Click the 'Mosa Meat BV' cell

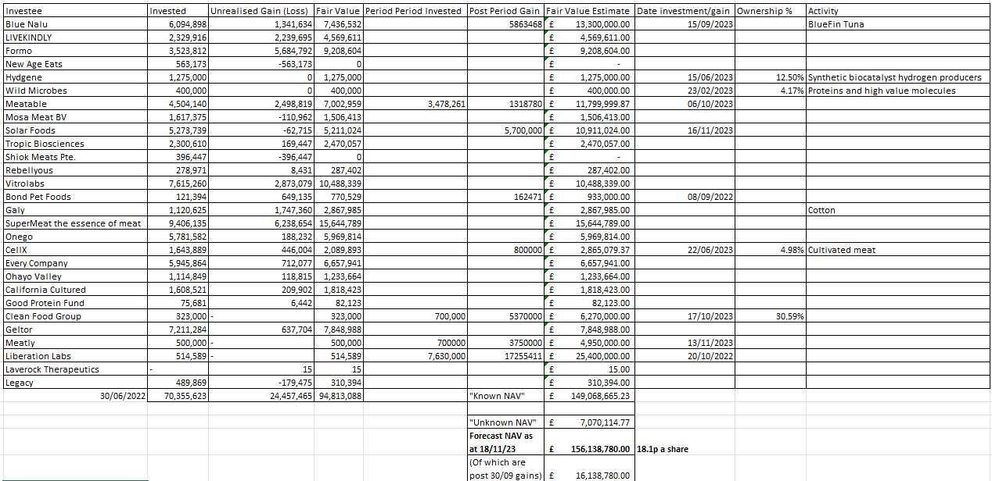click(75, 117)
